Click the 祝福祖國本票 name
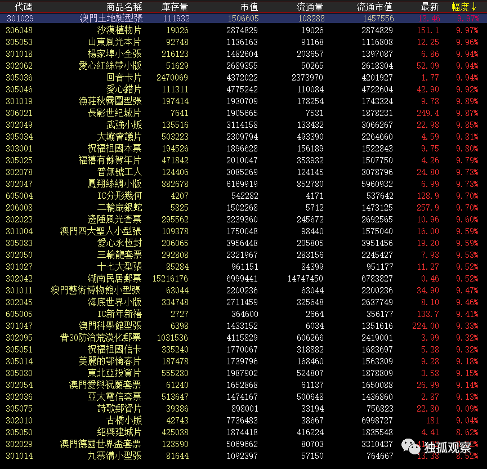 click(115, 149)
